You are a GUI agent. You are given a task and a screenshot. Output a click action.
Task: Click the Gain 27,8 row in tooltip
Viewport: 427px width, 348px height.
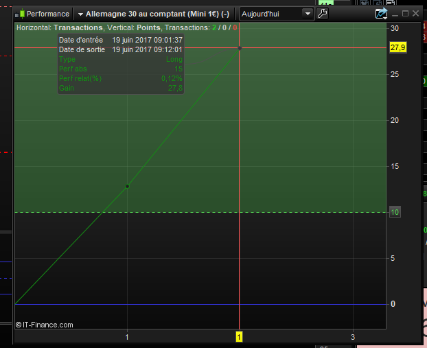[x=121, y=89]
